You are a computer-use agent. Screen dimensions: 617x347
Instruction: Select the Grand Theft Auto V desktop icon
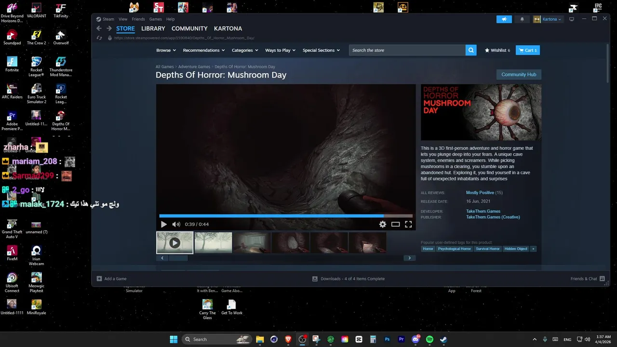point(12,229)
